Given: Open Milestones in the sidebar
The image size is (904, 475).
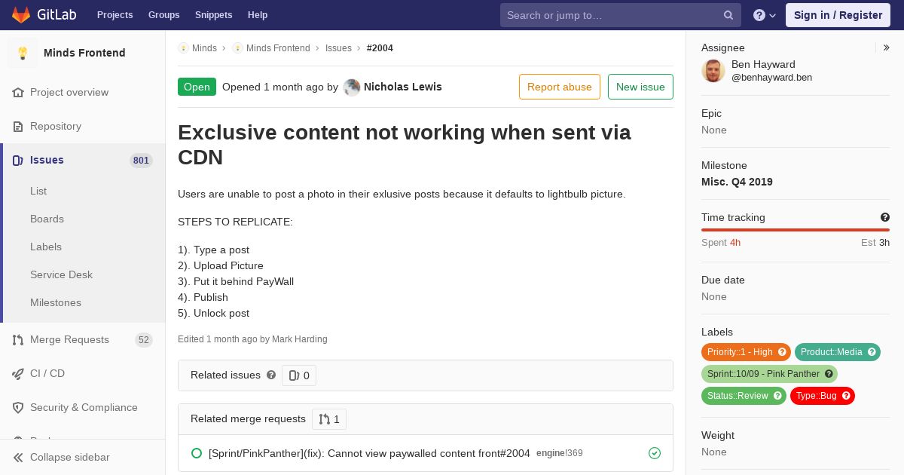Looking at the screenshot, I should point(56,302).
